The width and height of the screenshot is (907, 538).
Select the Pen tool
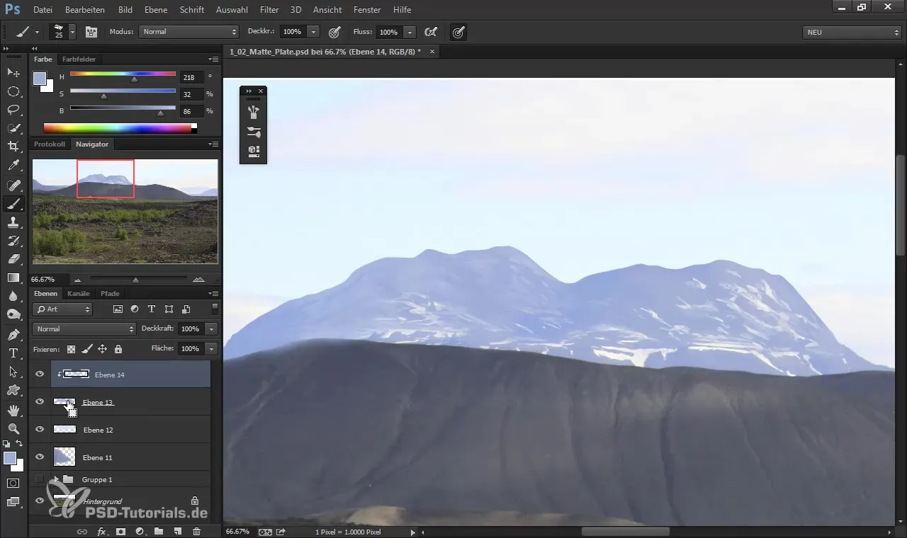pyautogui.click(x=13, y=334)
